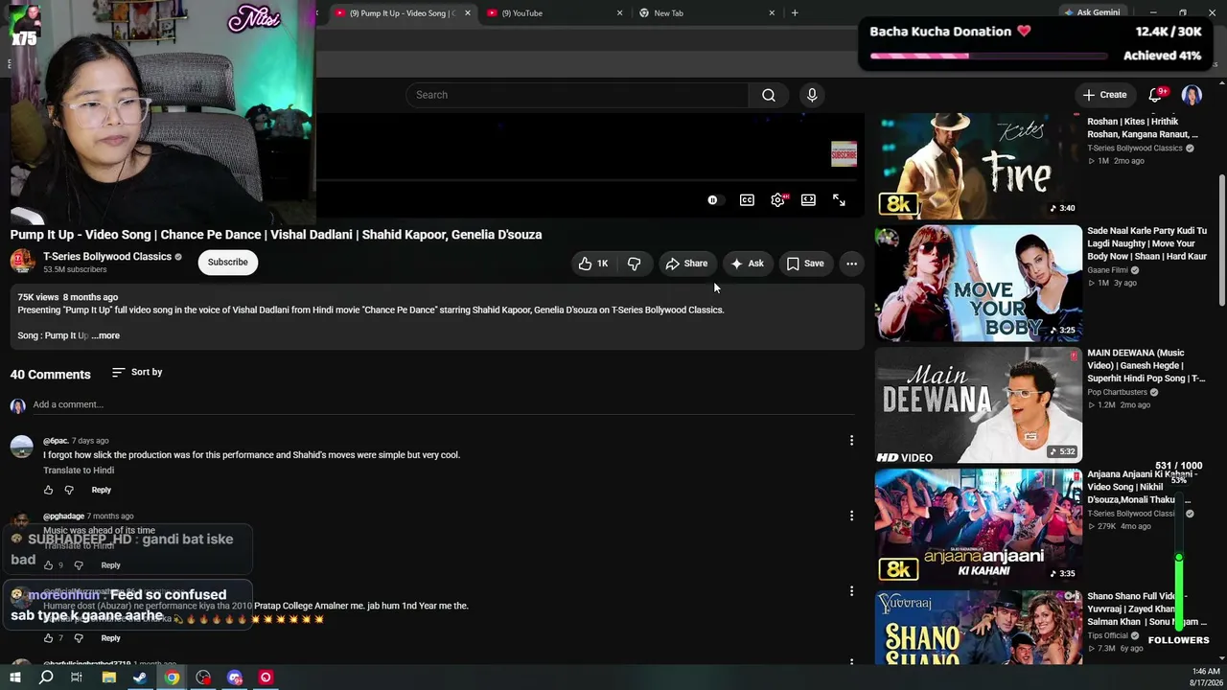The height and width of the screenshot is (690, 1227).
Task: Open the Create menu
Action: (x=1104, y=95)
